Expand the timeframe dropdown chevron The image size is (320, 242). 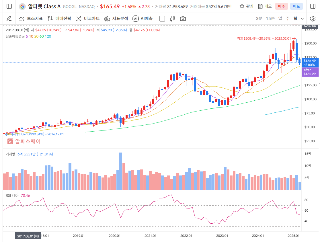(x=302, y=19)
